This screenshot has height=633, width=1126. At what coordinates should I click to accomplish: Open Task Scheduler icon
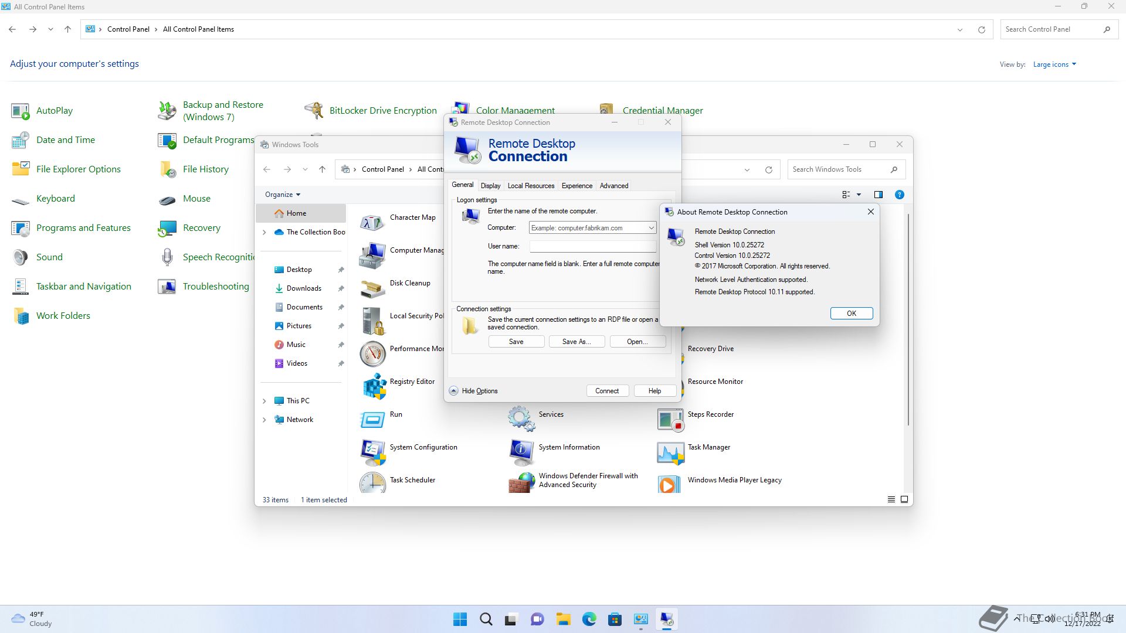point(373,482)
